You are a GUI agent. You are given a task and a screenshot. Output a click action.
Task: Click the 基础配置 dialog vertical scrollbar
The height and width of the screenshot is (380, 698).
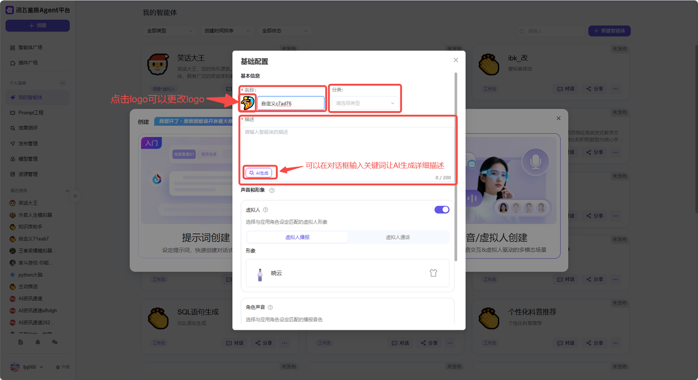(x=456, y=163)
